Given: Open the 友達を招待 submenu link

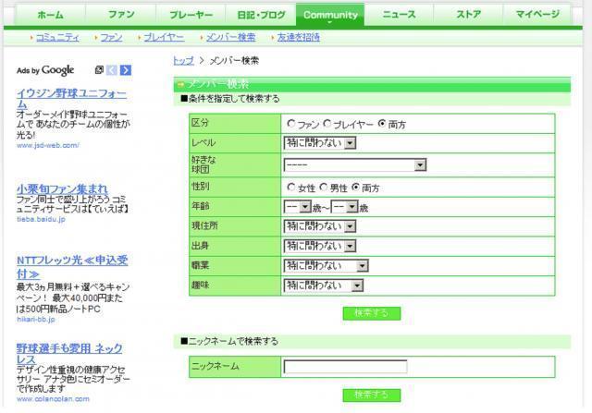Looking at the screenshot, I should pyautogui.click(x=298, y=37).
